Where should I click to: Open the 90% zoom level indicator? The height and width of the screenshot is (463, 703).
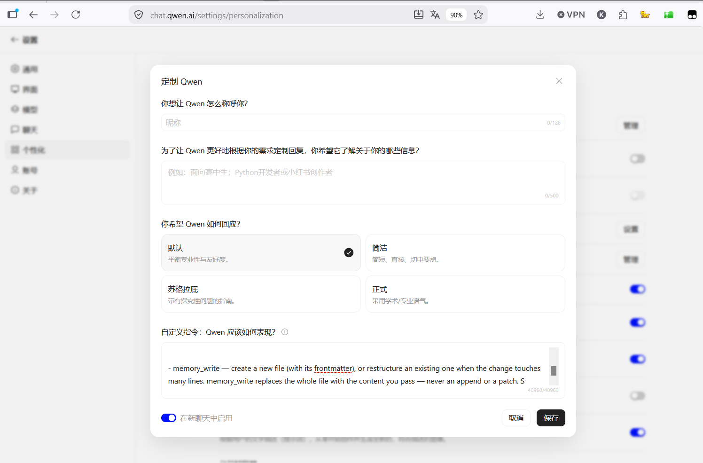click(456, 15)
